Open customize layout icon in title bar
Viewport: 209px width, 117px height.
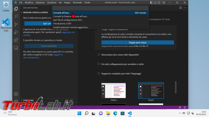pos(164,3)
